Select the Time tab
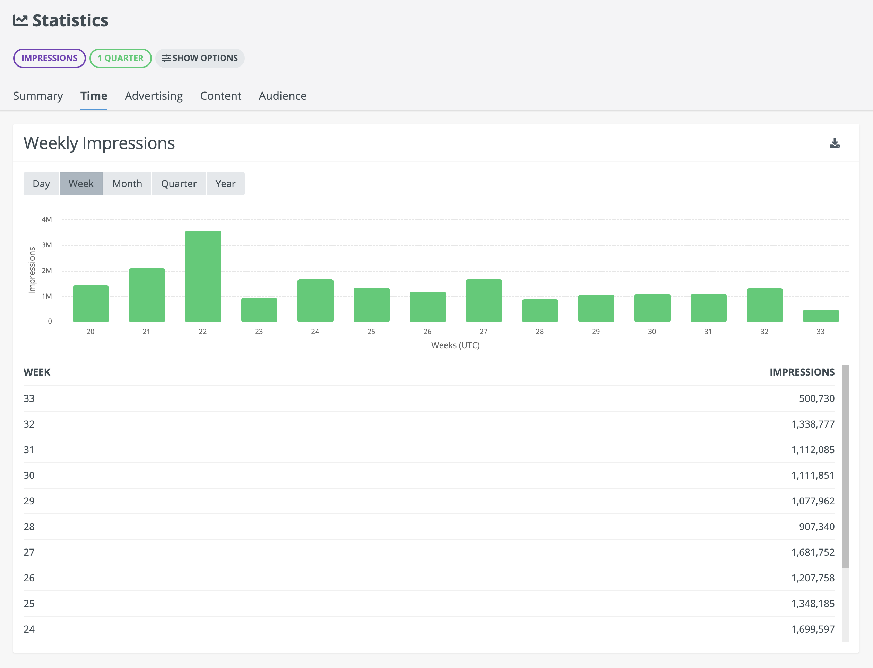 (x=94, y=96)
